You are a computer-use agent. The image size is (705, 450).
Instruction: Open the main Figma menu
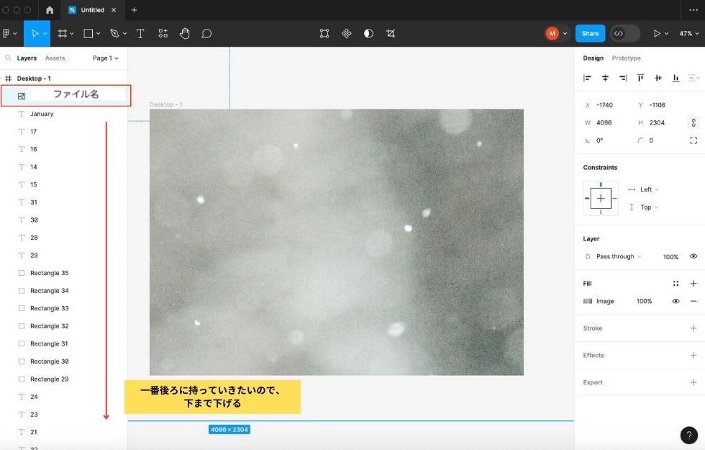tap(9, 33)
